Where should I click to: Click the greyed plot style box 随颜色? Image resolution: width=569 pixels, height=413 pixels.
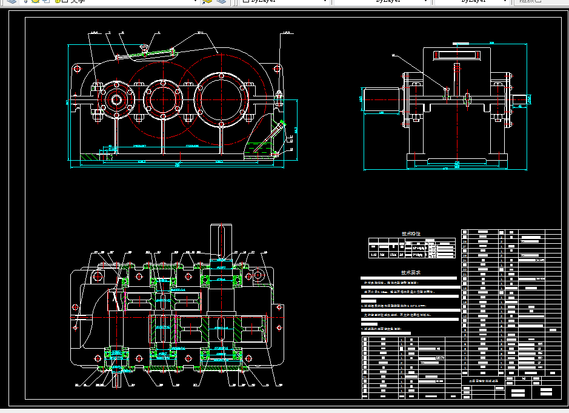click(541, 1)
